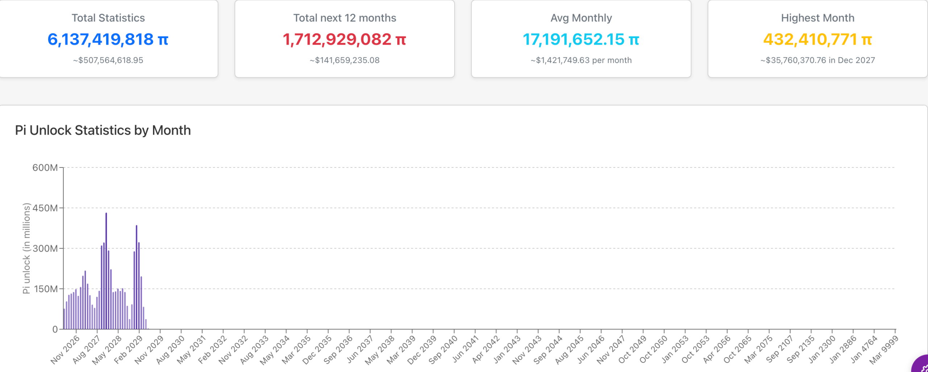Click the text ~$507,564,618.95

(x=108, y=60)
